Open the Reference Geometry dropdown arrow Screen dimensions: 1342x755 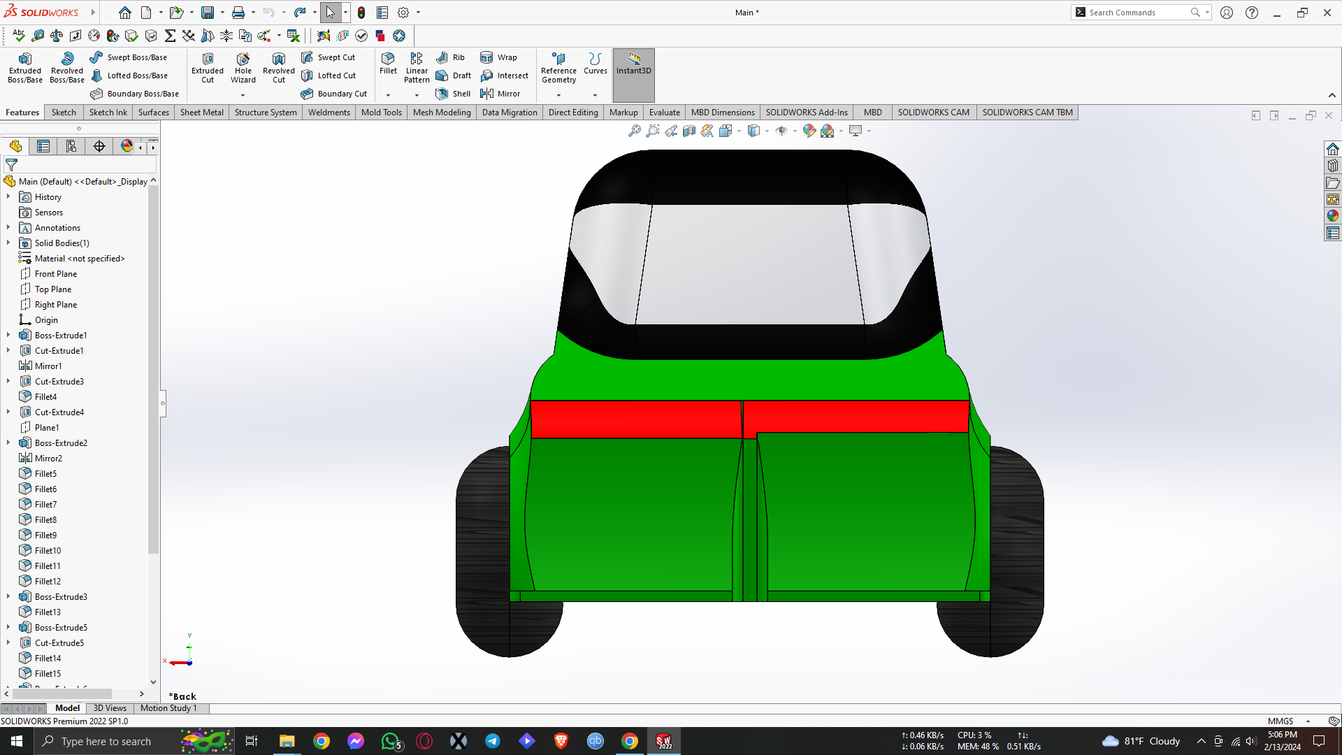(x=558, y=94)
